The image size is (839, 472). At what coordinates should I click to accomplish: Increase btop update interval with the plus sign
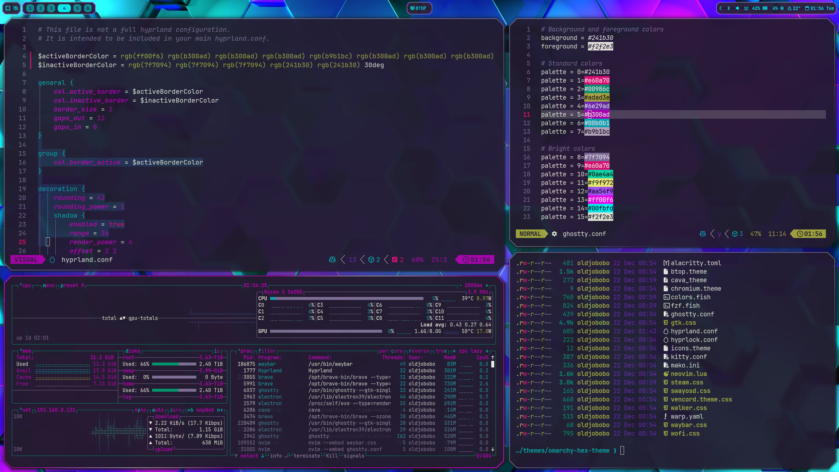pos(487,285)
